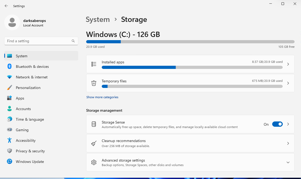Click the Temporary files trash icon
301x179 pixels.
pos(94,83)
